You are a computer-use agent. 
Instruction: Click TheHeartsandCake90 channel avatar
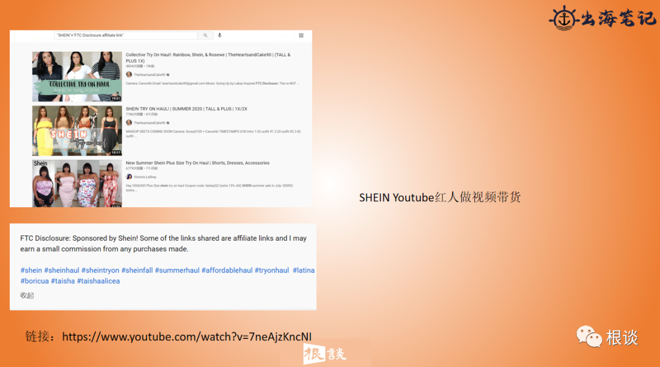[x=128, y=74]
